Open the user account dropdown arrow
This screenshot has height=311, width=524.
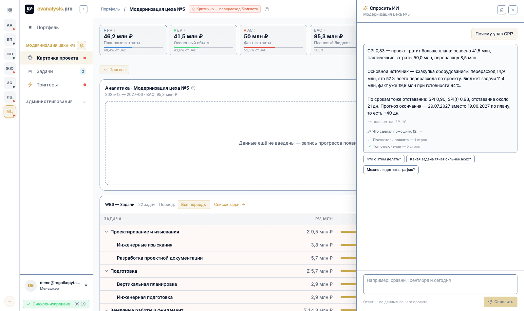(x=86, y=285)
